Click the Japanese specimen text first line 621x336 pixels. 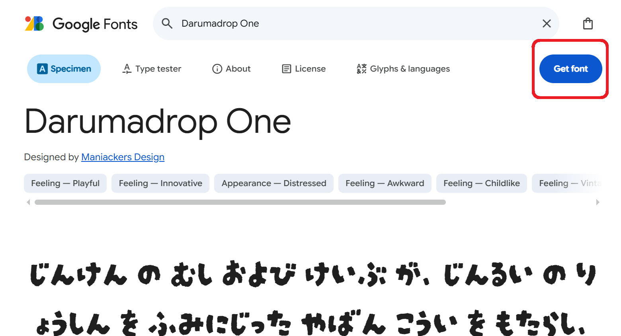pos(313,274)
